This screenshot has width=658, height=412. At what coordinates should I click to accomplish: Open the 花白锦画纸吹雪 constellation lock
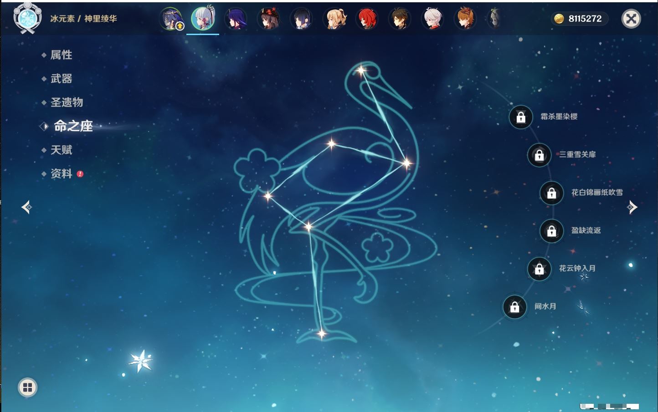pyautogui.click(x=551, y=193)
